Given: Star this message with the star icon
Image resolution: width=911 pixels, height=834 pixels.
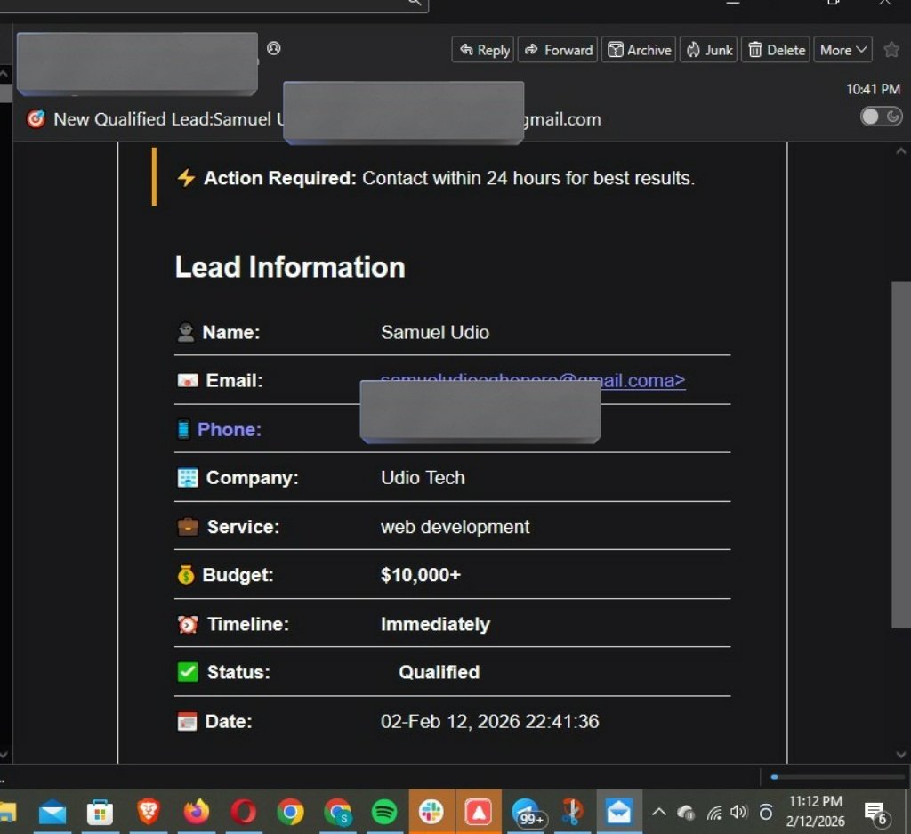Looking at the screenshot, I should [891, 50].
